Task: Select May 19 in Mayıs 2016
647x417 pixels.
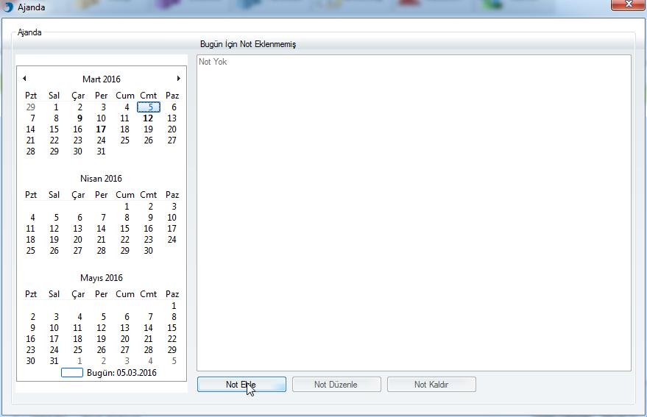Action: pyautogui.click(x=101, y=339)
